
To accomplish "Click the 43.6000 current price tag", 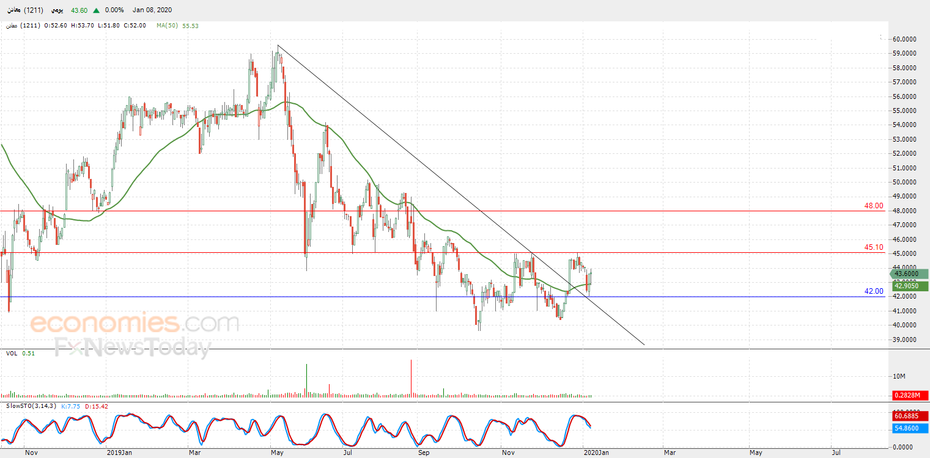I will coord(910,274).
